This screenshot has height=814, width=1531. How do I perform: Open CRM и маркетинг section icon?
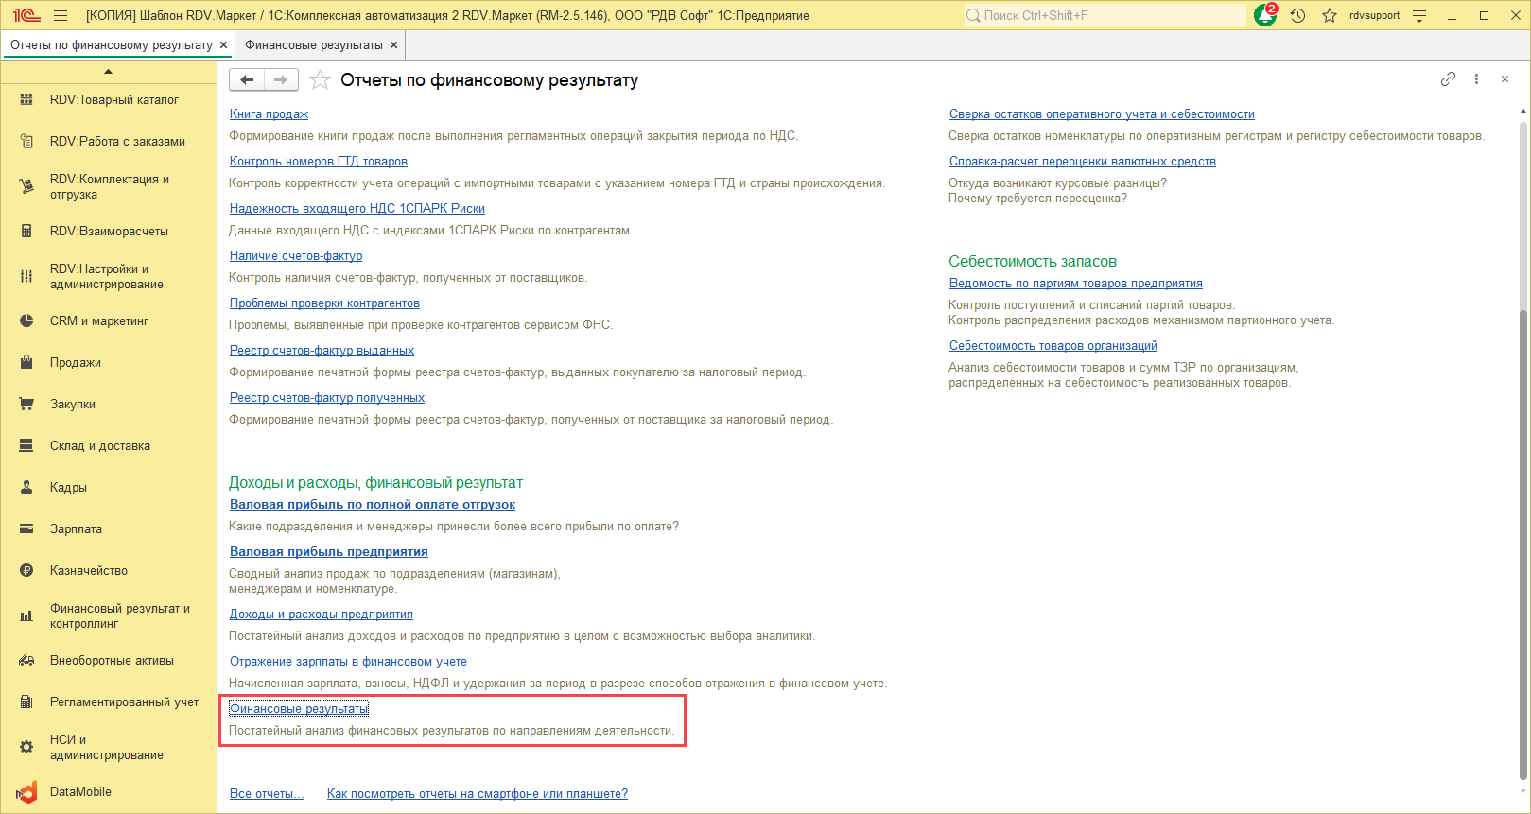click(x=26, y=321)
